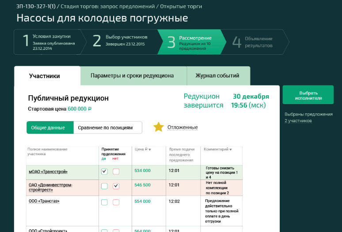342x232 pixels.
Task: Toggle the 'нет' checkbox for ОАО «Донинвестпромстройтрест»
Action: point(116,186)
